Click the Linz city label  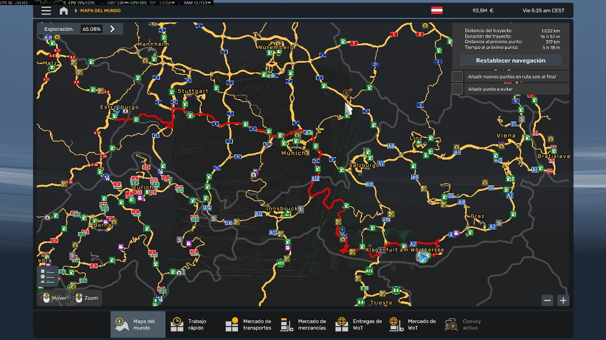click(416, 138)
